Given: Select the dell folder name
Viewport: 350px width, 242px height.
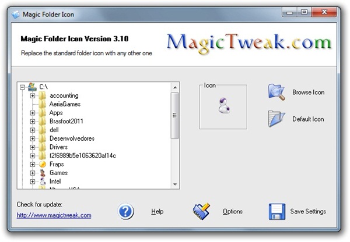Looking at the screenshot, I should point(54,130).
